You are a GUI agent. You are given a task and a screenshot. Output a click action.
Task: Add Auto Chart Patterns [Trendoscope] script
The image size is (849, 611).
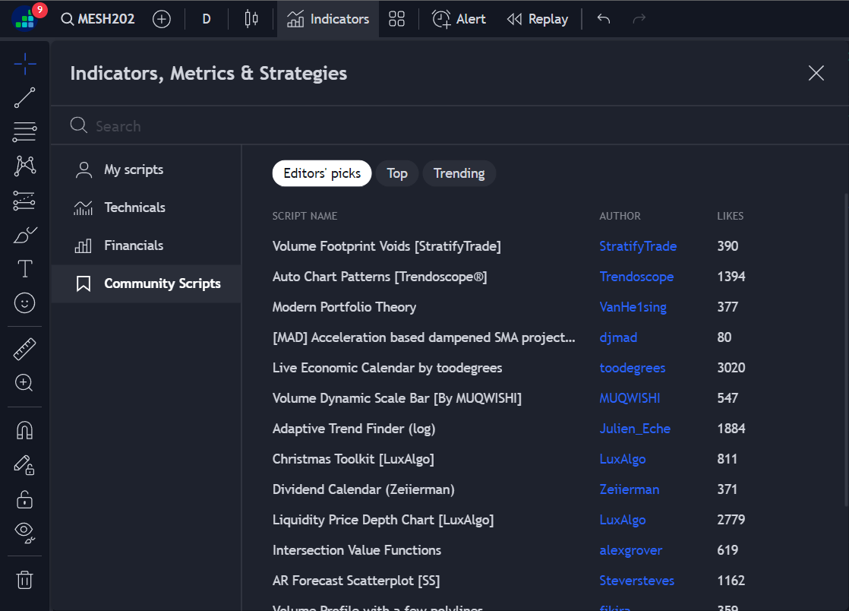coord(380,277)
